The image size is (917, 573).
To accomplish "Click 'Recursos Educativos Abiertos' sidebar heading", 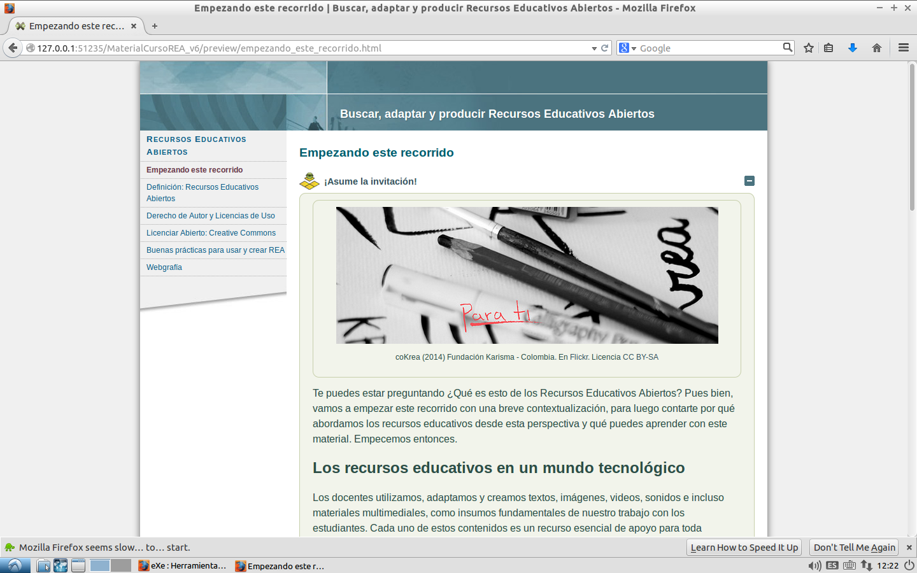I will (x=196, y=146).
